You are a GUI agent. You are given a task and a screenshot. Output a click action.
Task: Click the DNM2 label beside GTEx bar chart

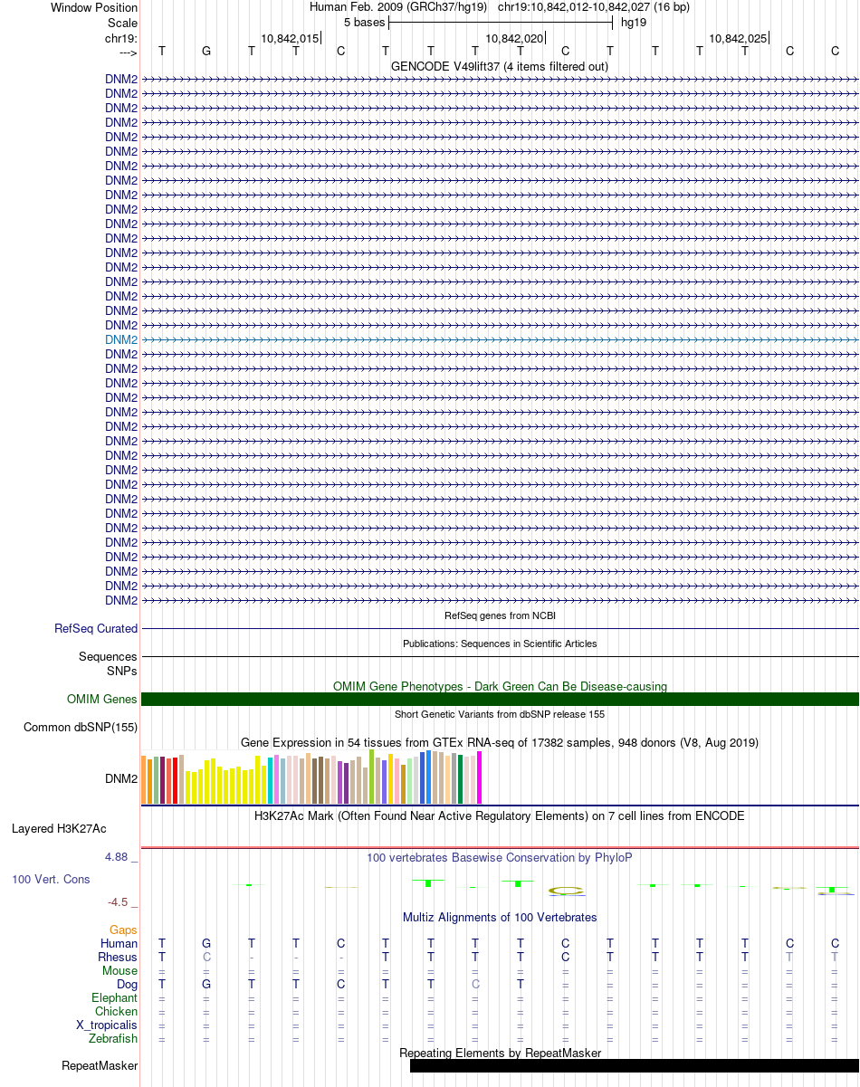click(121, 777)
